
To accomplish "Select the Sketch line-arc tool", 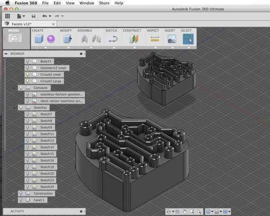I will pos(113,39).
